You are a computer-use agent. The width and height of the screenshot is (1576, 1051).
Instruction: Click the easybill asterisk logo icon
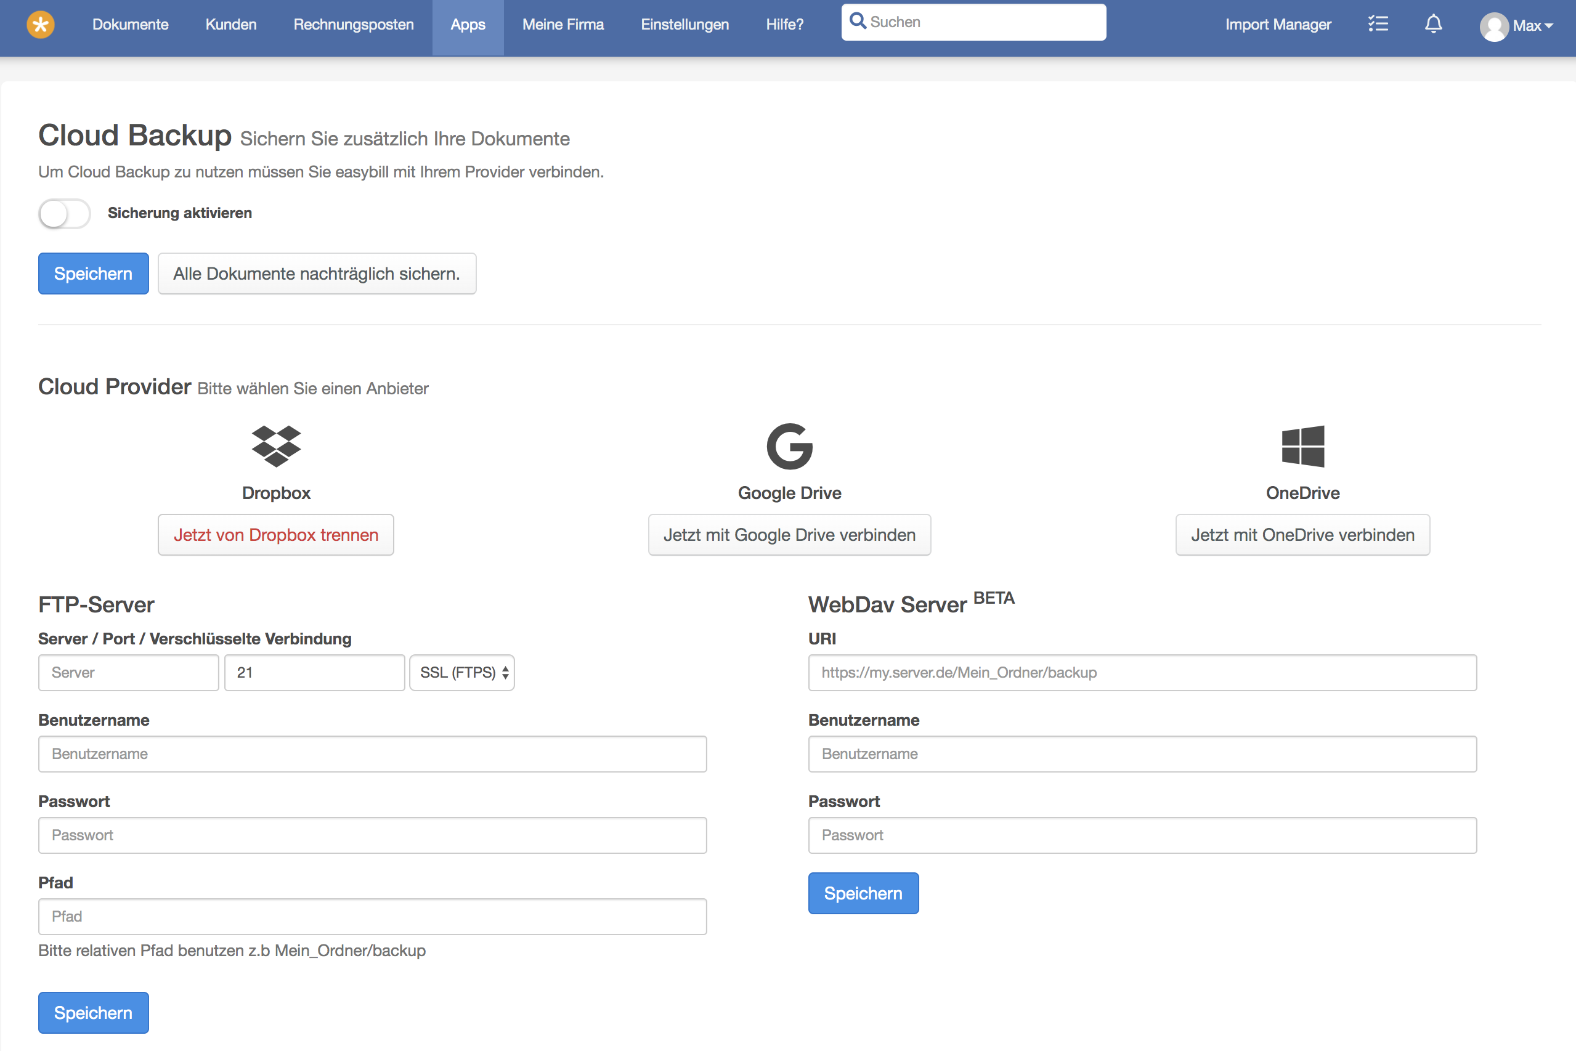click(x=40, y=25)
